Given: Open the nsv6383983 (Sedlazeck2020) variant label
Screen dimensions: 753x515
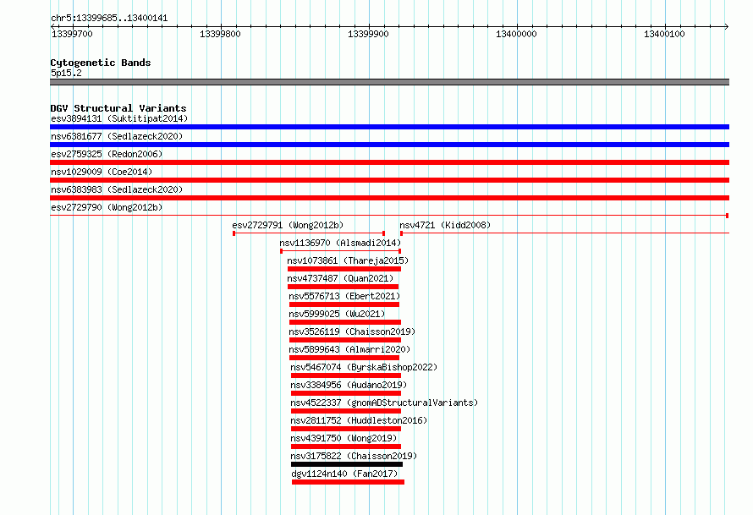Looking at the screenshot, I should 117,189.
